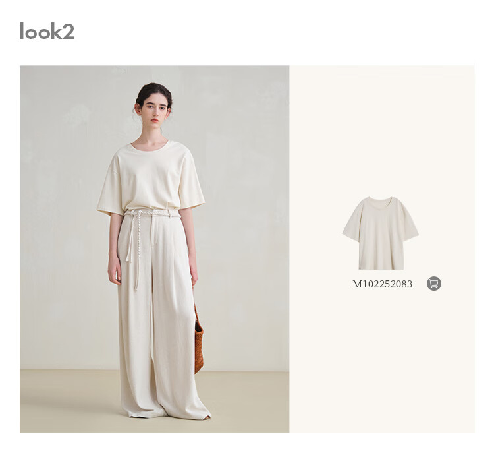
Task: Select the product code M102252083
Action: click(x=382, y=284)
